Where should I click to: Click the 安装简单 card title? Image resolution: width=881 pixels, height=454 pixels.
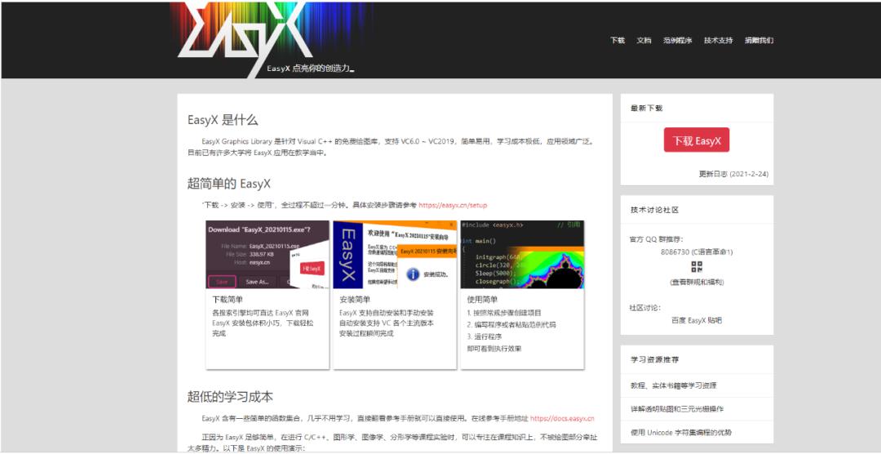coord(355,300)
